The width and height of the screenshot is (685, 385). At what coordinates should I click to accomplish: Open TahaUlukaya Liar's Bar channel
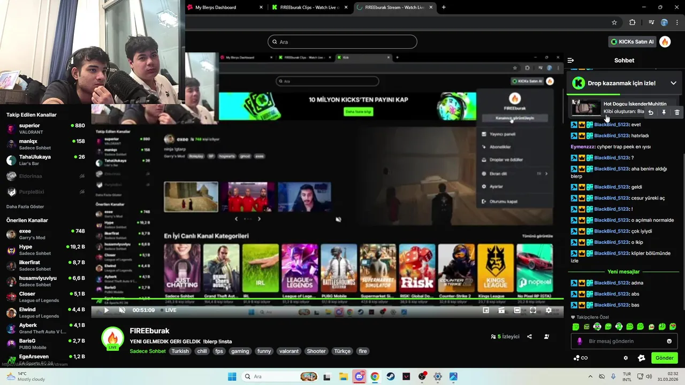pos(45,160)
